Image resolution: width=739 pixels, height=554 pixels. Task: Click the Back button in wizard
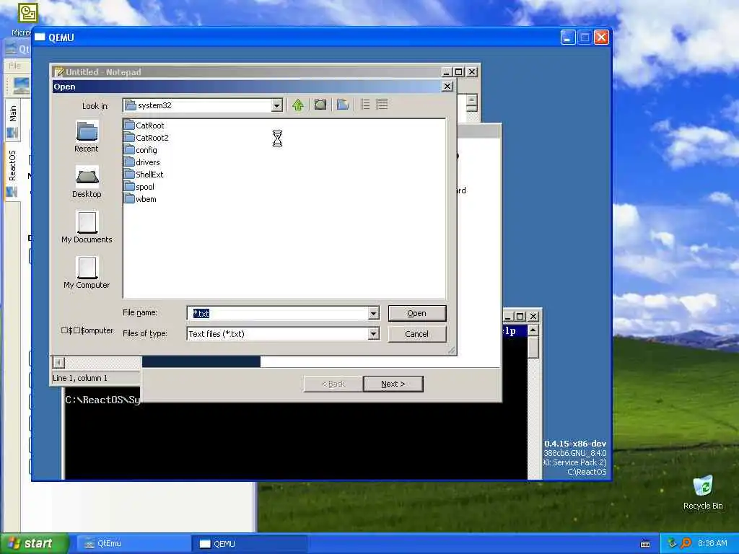[333, 384]
